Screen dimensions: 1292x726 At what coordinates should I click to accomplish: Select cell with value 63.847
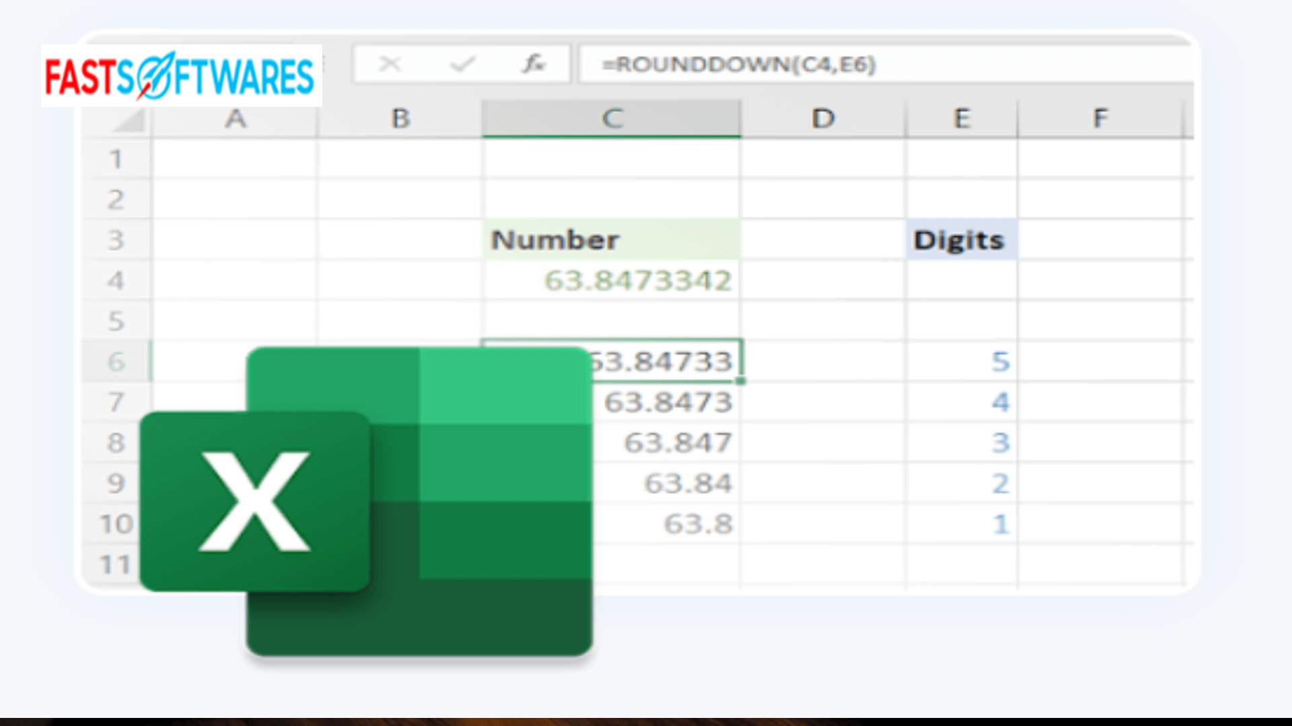pyautogui.click(x=666, y=442)
